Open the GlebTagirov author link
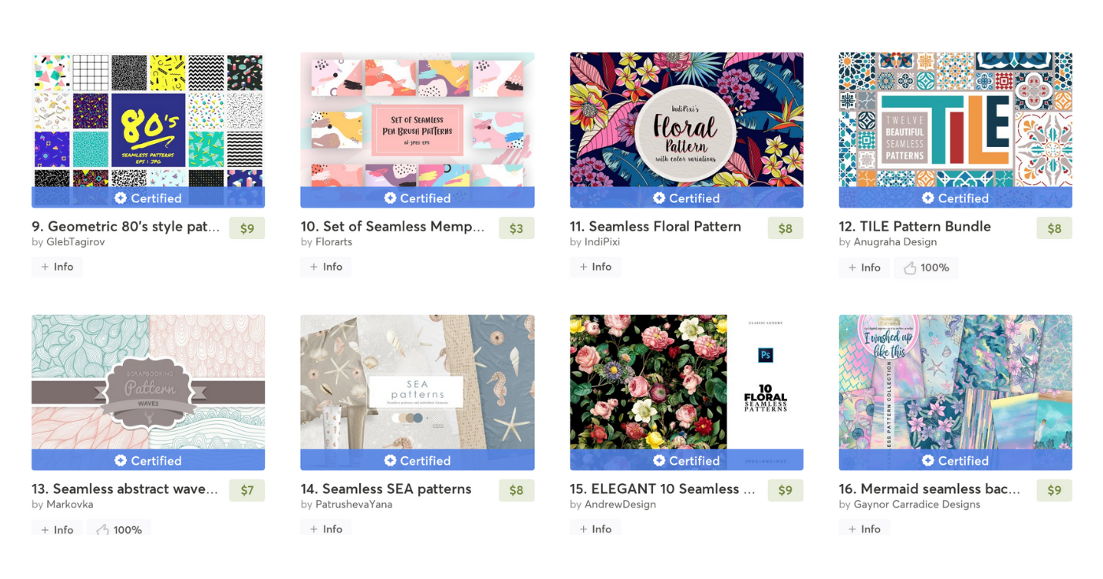The width and height of the screenshot is (1103, 579). [76, 242]
